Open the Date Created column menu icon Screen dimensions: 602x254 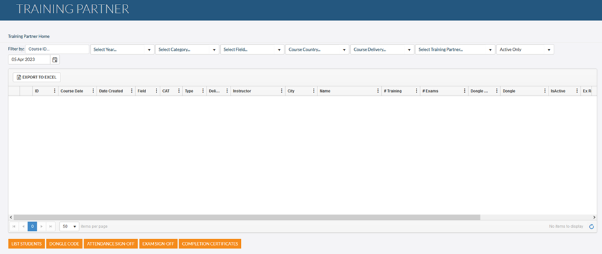tap(131, 91)
